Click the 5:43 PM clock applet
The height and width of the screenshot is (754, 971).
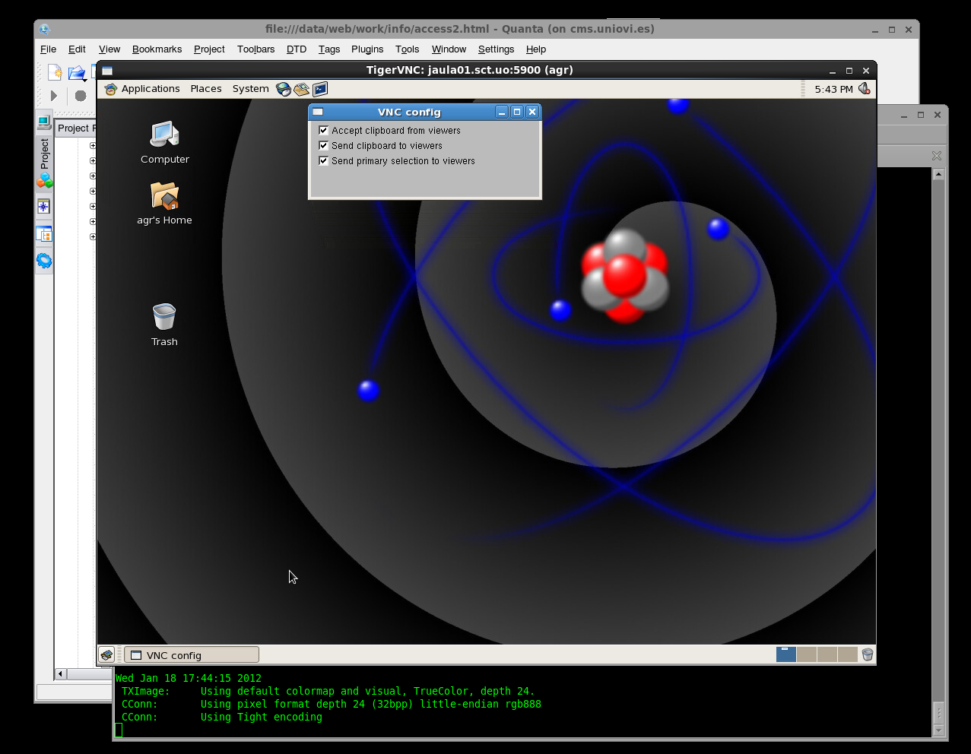[833, 89]
